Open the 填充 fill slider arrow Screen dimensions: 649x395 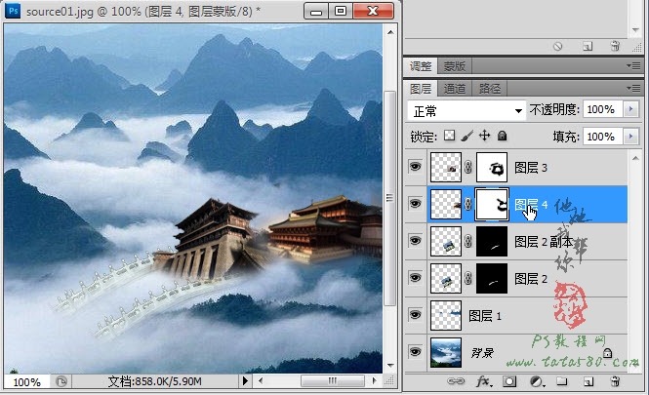pyautogui.click(x=630, y=137)
